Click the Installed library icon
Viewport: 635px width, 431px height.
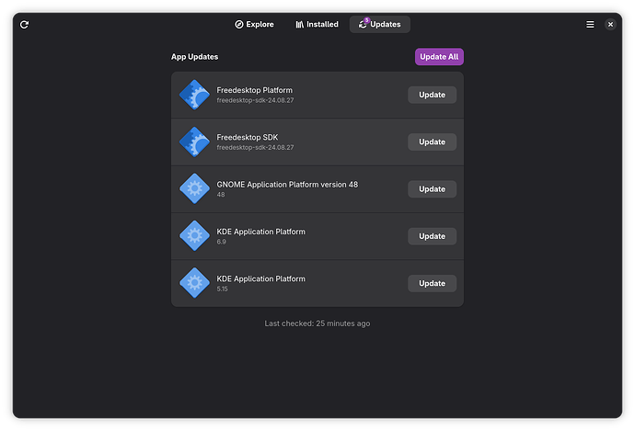300,25
